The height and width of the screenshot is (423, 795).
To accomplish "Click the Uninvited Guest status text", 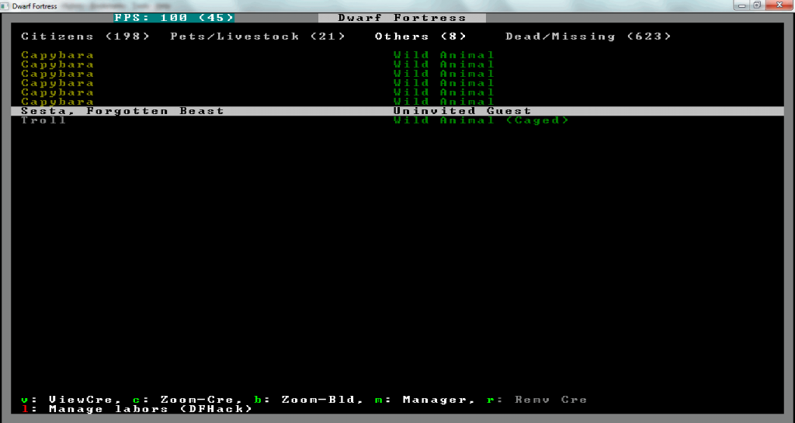I will pyautogui.click(x=462, y=111).
